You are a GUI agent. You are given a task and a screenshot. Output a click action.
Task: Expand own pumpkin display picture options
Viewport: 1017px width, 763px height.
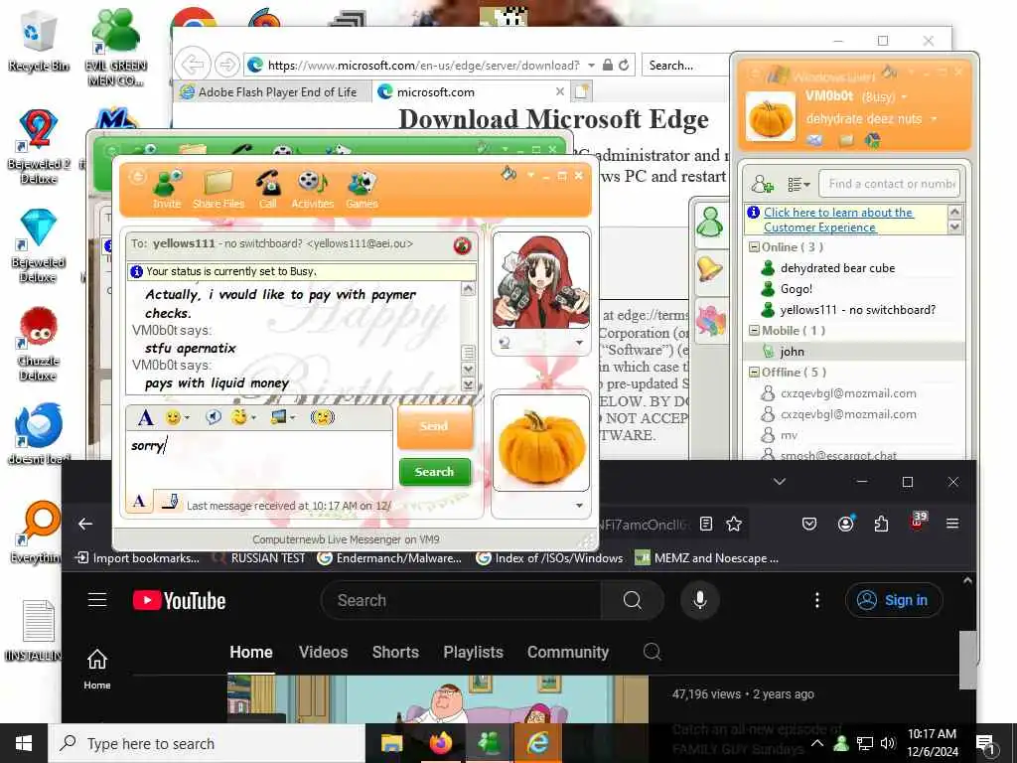pyautogui.click(x=579, y=506)
